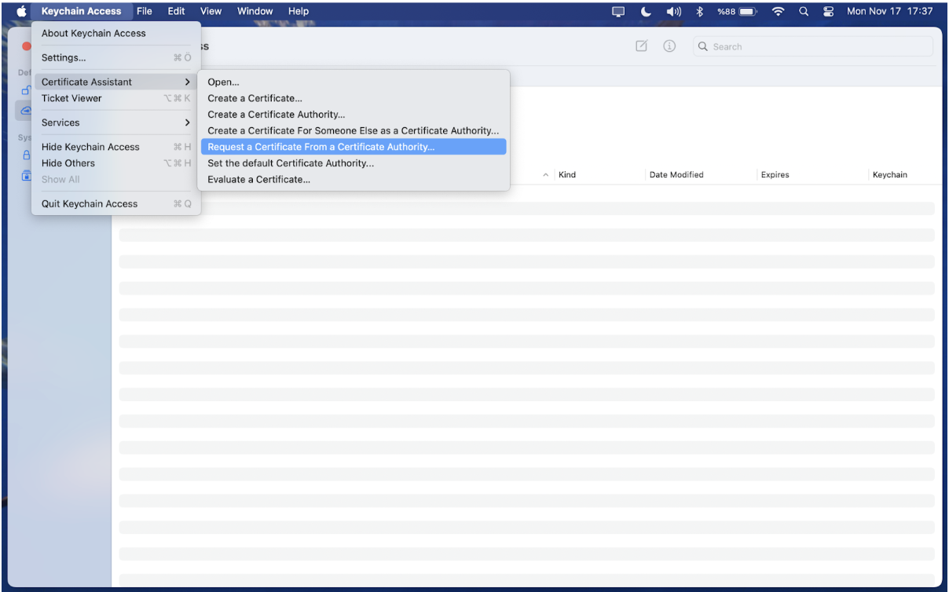Choose Hide Keychain Access
Image resolution: width=949 pixels, height=592 pixels.
pyautogui.click(x=116, y=147)
